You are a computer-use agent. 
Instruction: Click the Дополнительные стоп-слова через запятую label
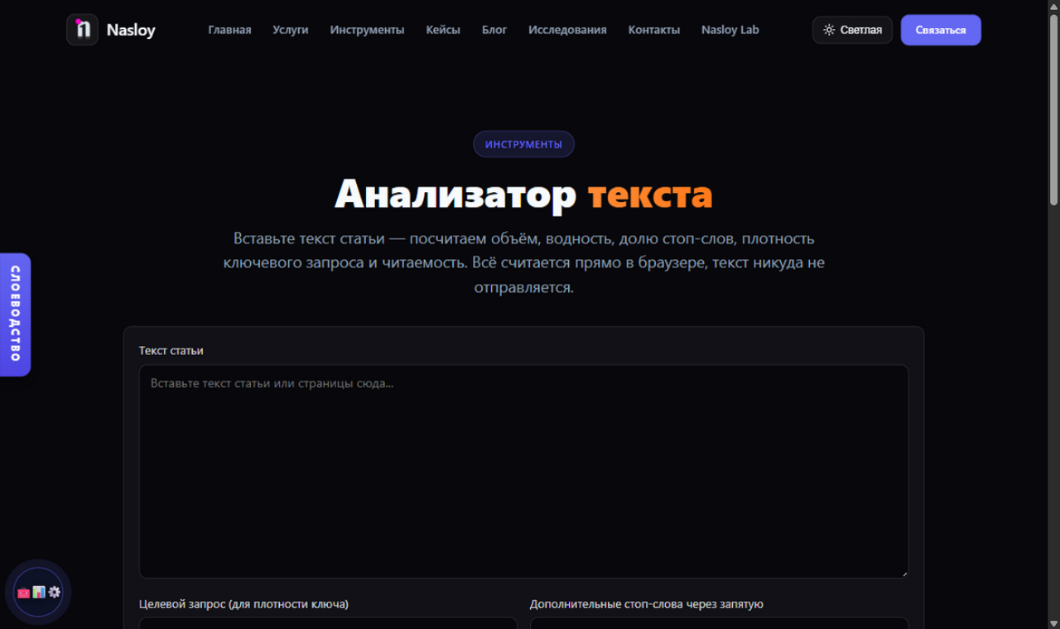pos(647,604)
